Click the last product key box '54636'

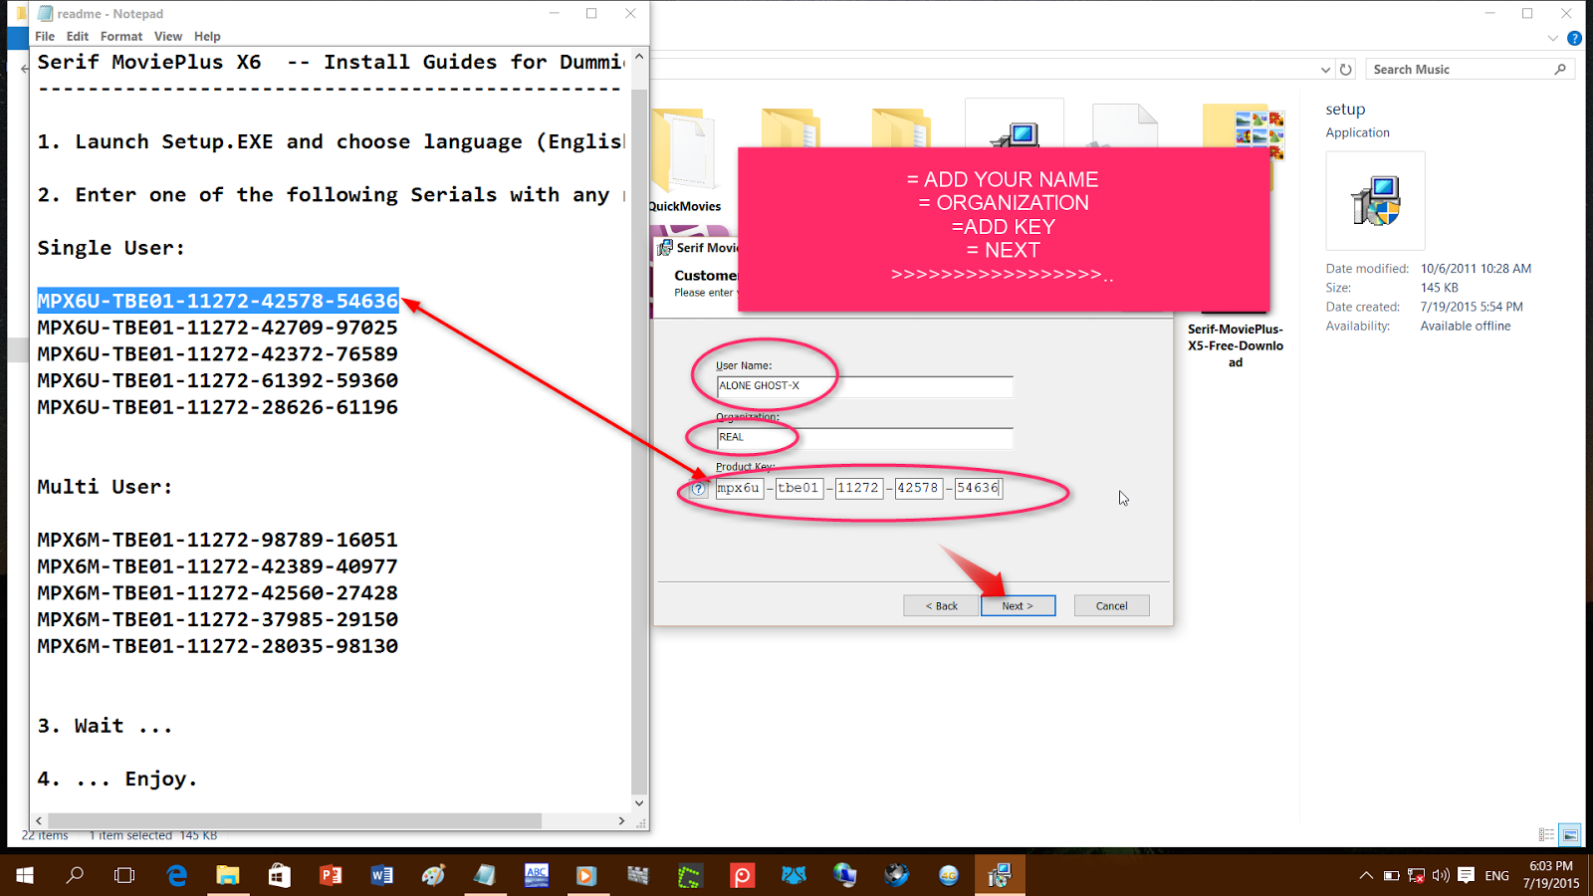tap(978, 488)
